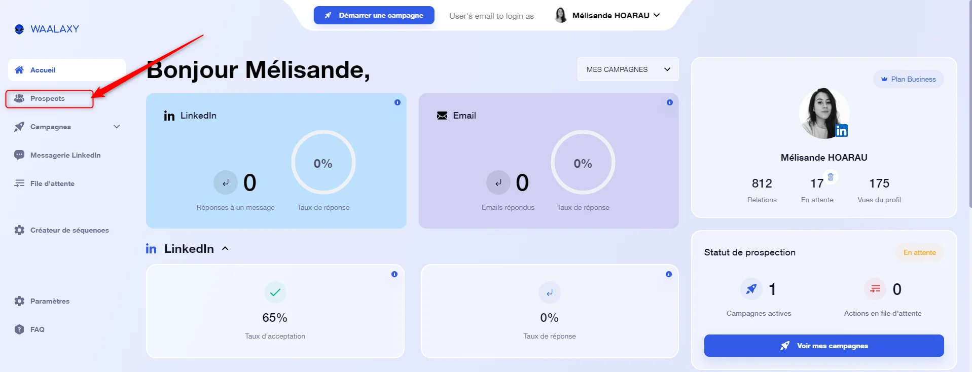Click the Emails répondus label
Screen dimensions: 972x372
508,207
